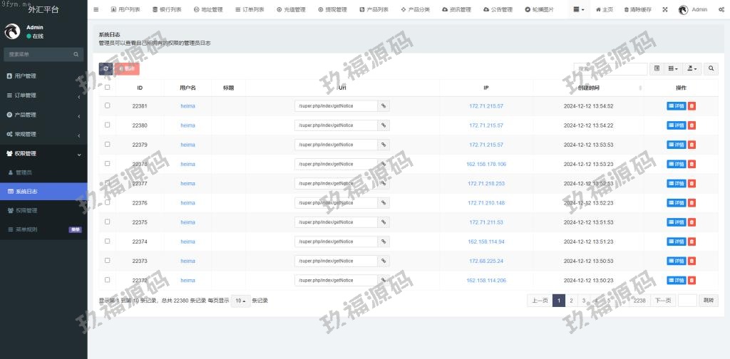Click the red delete icon for row 22381
Screen dimensions: 730x359
tap(692, 106)
